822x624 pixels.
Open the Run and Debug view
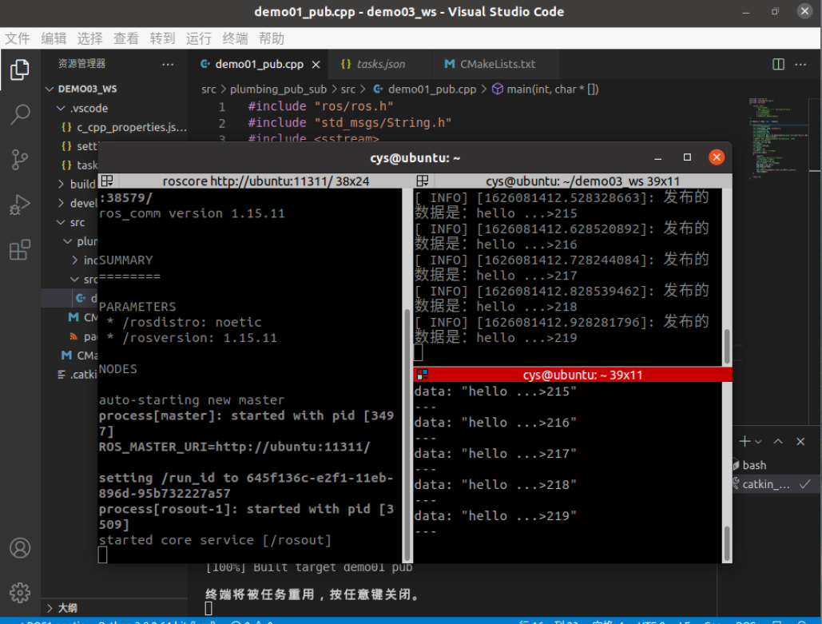[x=20, y=204]
